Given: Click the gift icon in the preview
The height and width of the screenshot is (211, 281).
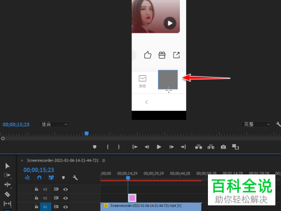Looking at the screenshot, I should click(x=162, y=55).
